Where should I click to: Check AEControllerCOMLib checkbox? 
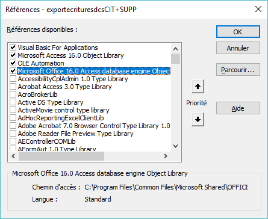13,141
